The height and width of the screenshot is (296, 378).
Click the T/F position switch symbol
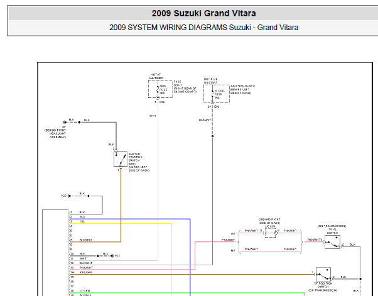323,274
